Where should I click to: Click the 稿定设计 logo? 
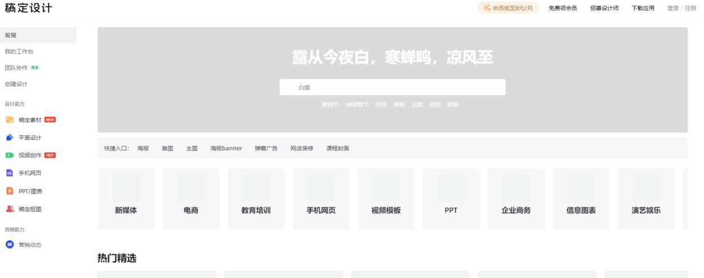(x=28, y=8)
